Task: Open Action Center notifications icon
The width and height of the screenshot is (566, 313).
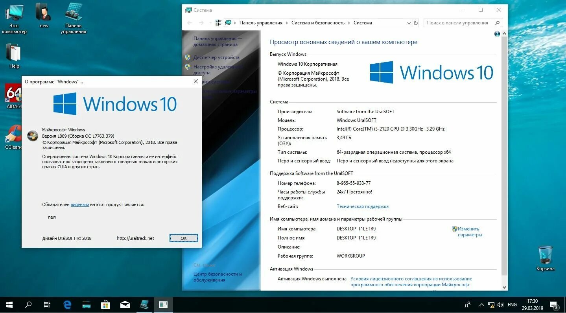Action: click(554, 305)
